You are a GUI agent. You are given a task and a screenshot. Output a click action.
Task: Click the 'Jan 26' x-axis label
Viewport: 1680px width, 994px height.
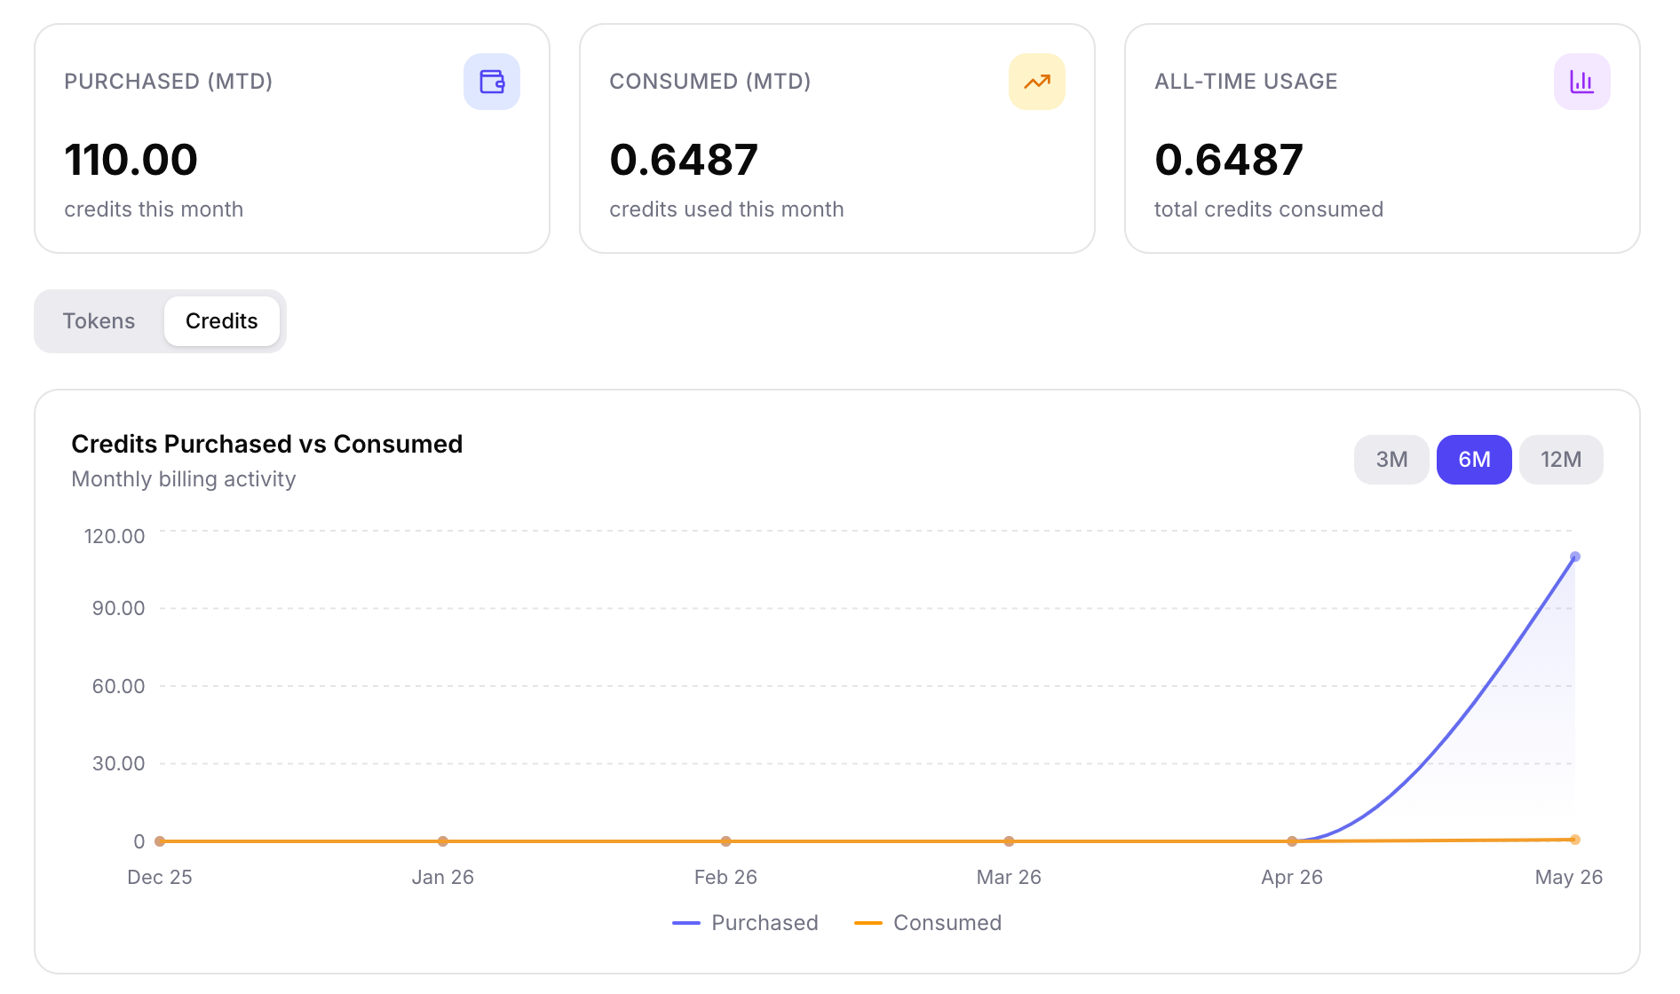tap(442, 877)
